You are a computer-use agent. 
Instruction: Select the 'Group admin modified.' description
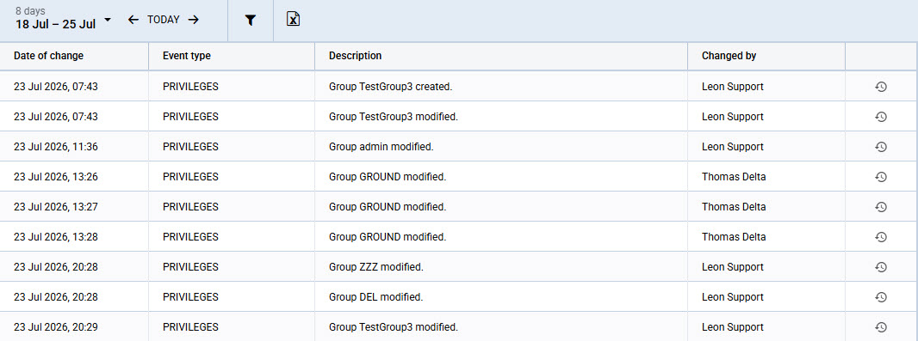coord(381,147)
